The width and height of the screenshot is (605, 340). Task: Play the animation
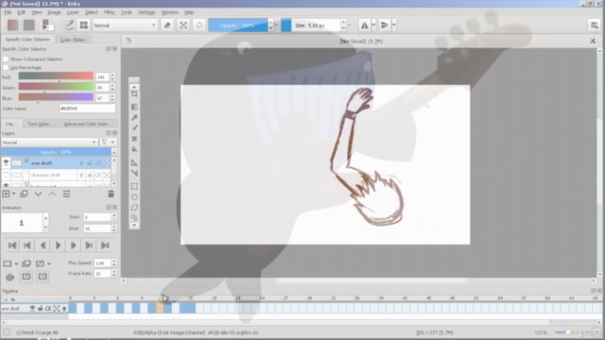coord(58,246)
